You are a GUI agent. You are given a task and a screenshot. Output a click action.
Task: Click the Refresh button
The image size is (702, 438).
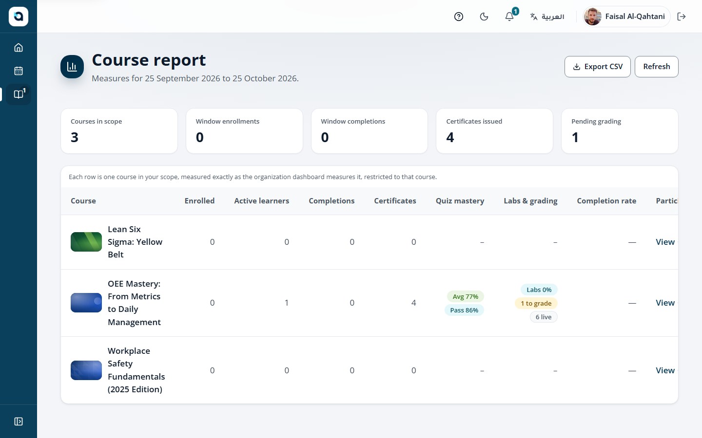[x=657, y=67]
